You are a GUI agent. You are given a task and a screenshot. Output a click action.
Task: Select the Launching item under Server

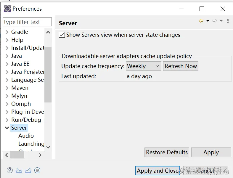pyautogui.click(x=31, y=144)
